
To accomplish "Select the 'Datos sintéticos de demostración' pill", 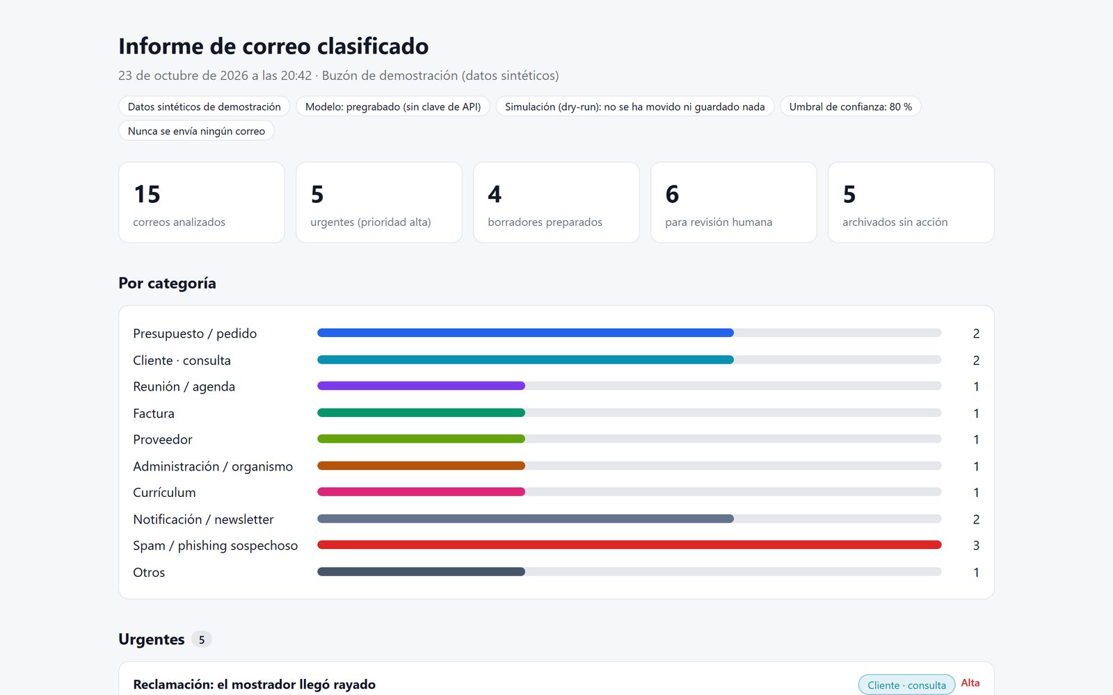I will coord(205,106).
